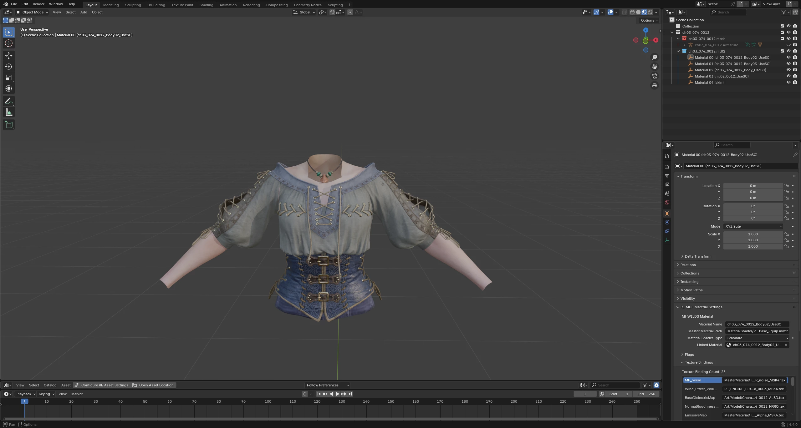The image size is (801, 428).
Task: Click the camera view icon in viewport
Action: (x=655, y=76)
